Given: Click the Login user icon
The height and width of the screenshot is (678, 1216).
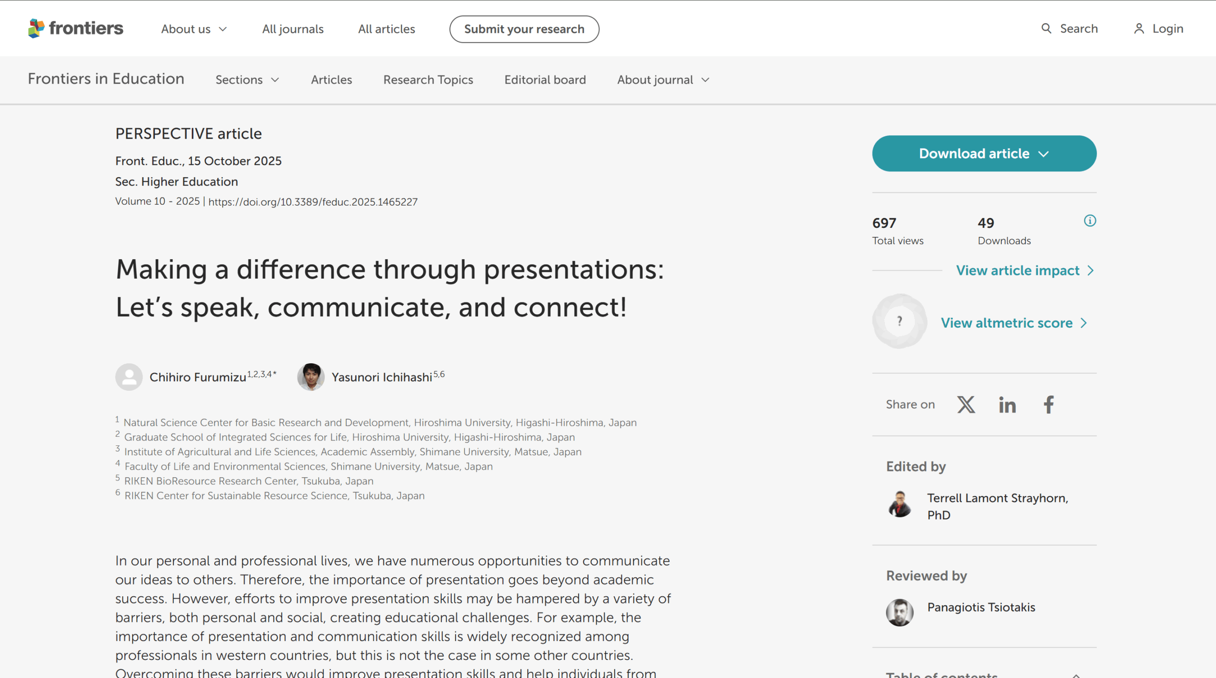Looking at the screenshot, I should tap(1139, 28).
